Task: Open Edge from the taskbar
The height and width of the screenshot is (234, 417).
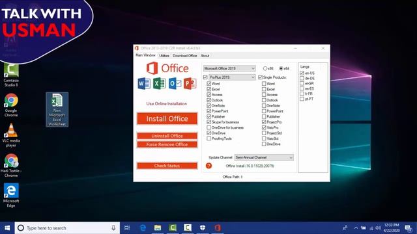Action: [x=143, y=228]
